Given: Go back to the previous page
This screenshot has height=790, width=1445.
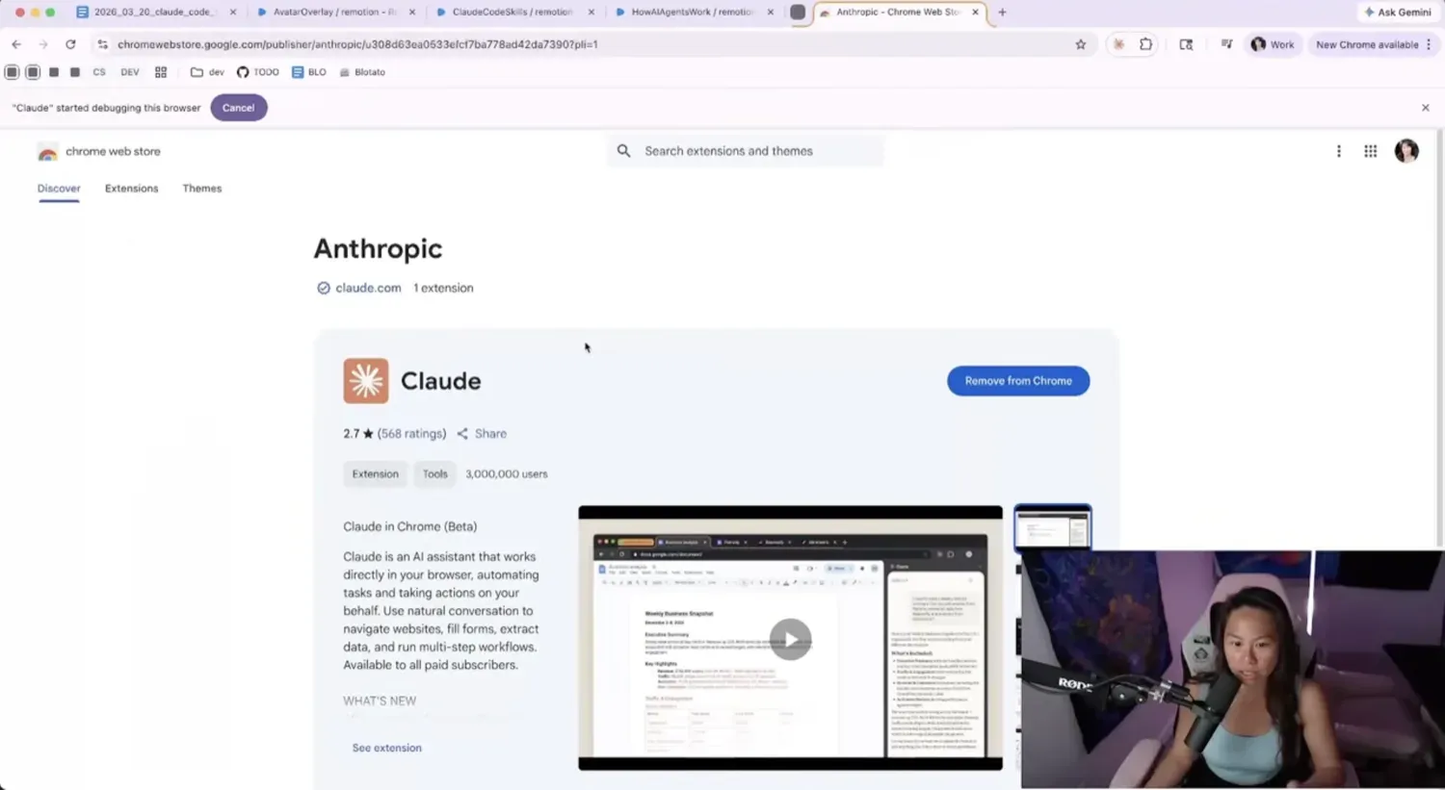Looking at the screenshot, I should point(16,44).
